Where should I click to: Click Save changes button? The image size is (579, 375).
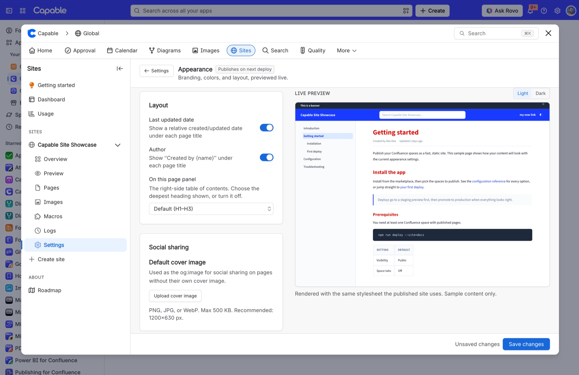526,344
